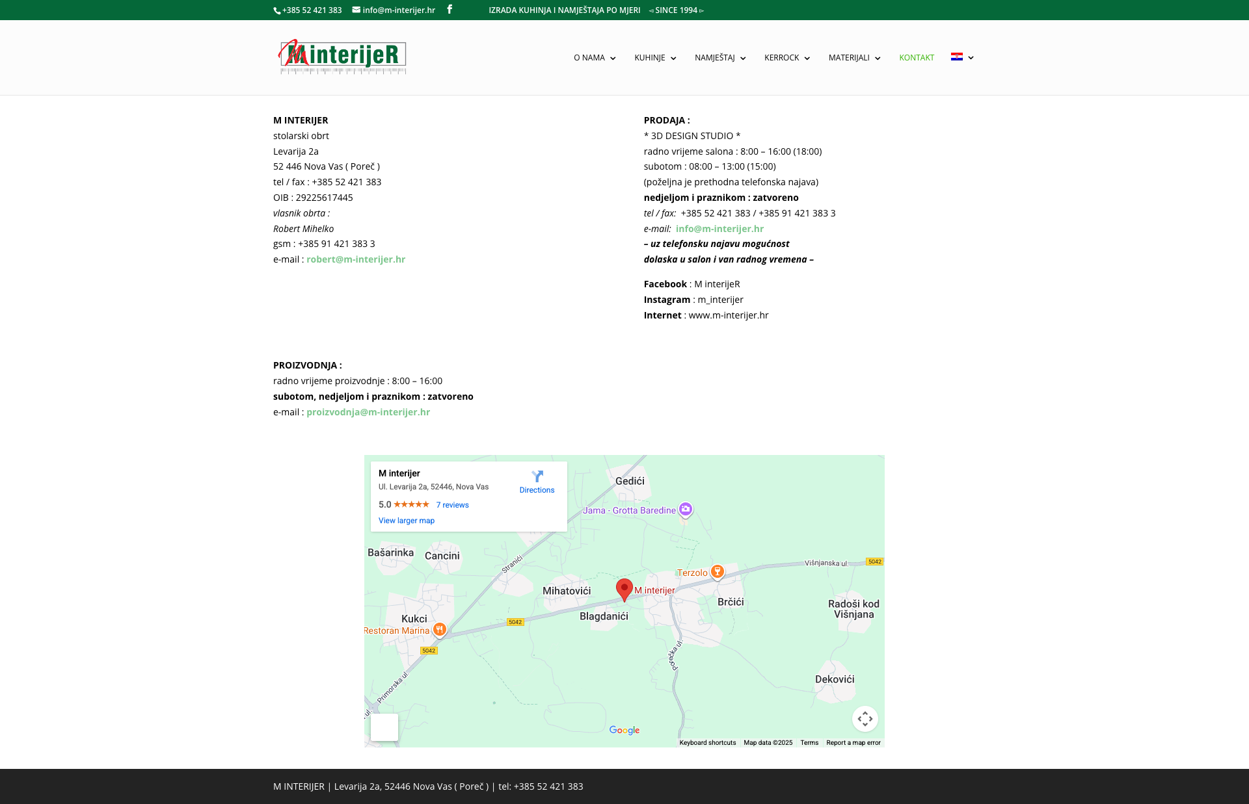Click the Jama Grotta Baredine camera icon
Viewport: 1249px width, 804px height.
(x=686, y=509)
